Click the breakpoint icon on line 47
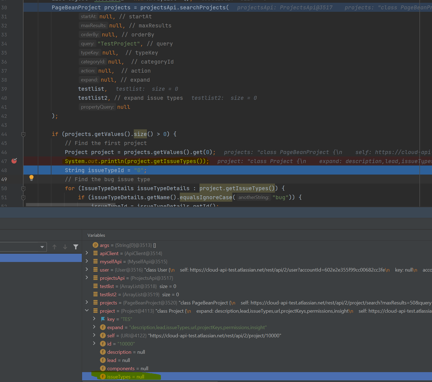 tap(14, 161)
